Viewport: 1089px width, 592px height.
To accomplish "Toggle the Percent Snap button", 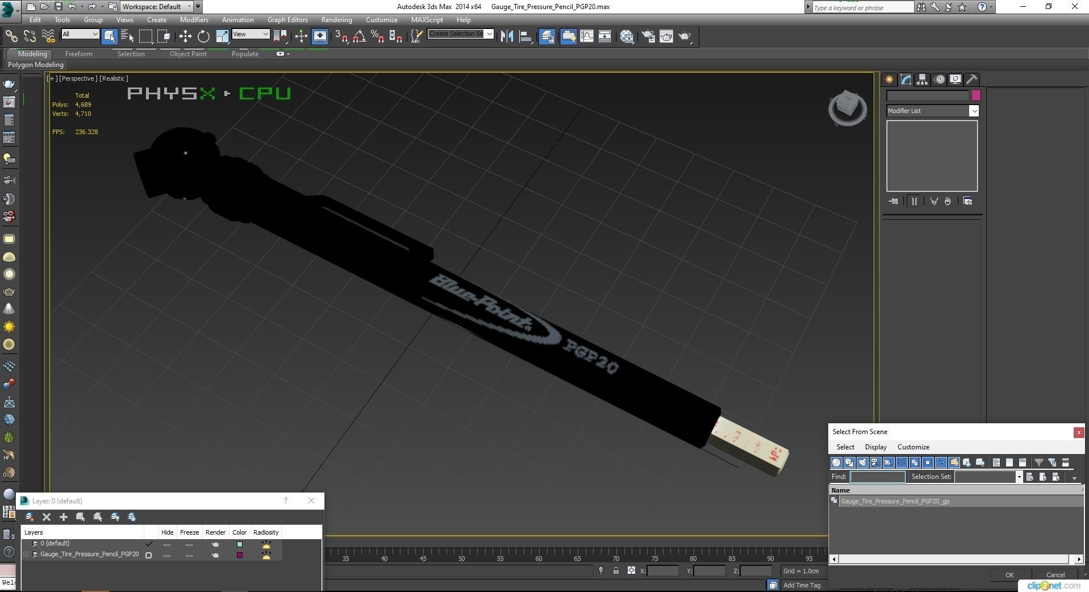I will pos(378,36).
